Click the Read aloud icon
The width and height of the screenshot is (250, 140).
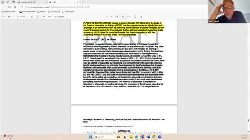pos(43,17)
